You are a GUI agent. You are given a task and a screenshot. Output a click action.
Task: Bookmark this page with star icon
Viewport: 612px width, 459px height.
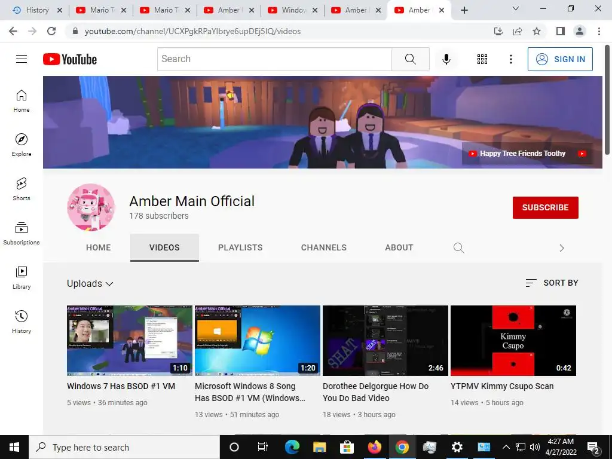coord(537,31)
